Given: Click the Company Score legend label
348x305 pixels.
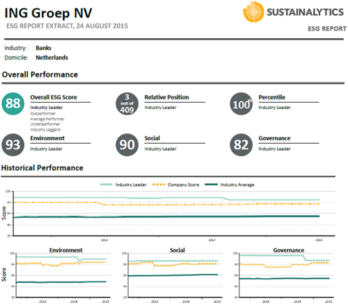Looking at the screenshot, I should 184,185.
